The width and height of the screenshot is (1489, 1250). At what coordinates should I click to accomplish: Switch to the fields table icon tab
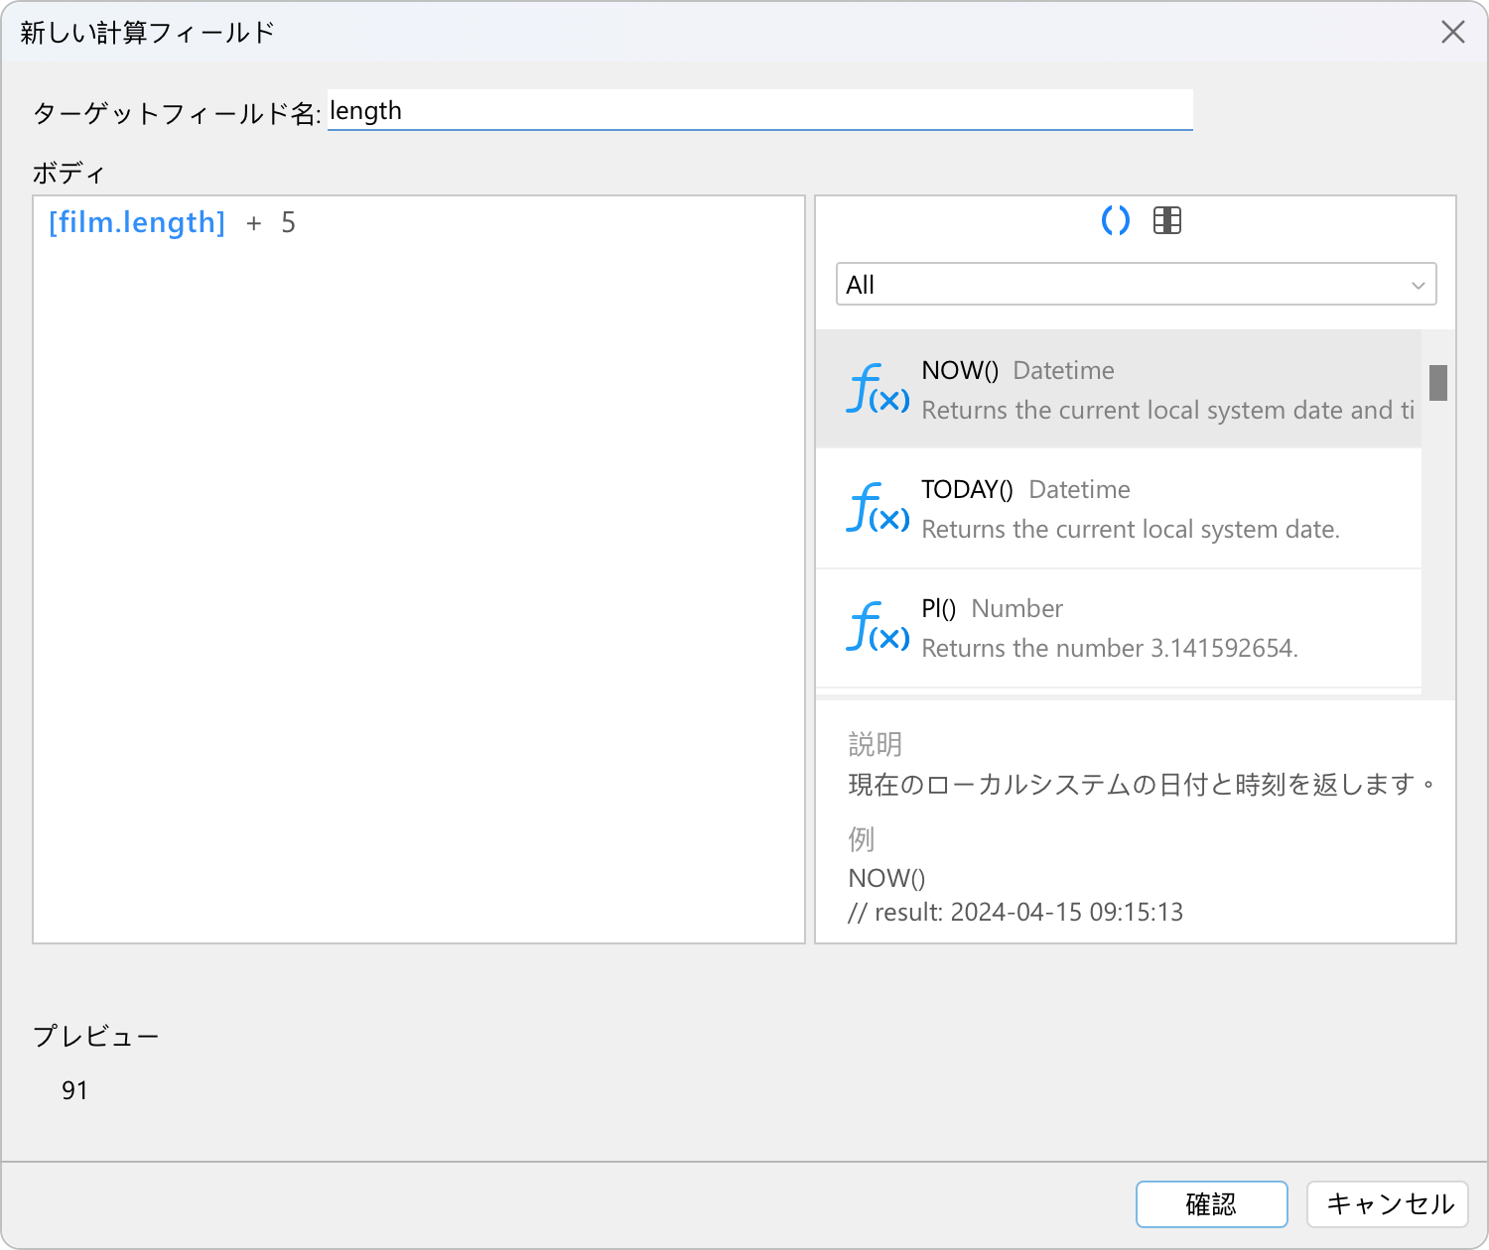[x=1167, y=220]
